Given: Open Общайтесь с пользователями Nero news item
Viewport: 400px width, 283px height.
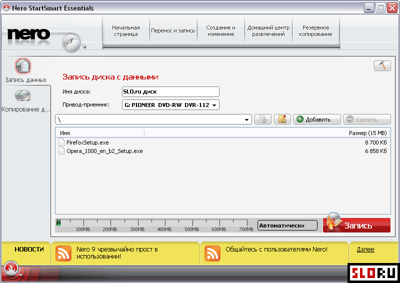Looking at the screenshot, I should click(276, 249).
